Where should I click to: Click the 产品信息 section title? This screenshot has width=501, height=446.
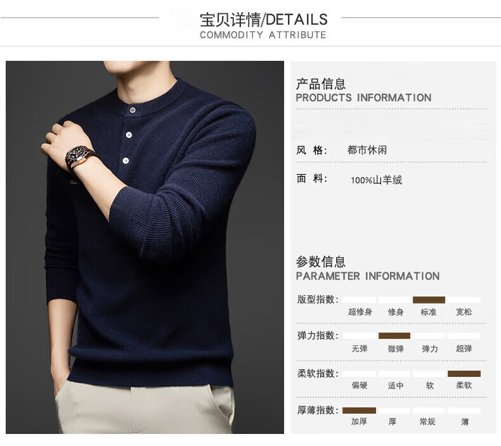pos(320,84)
